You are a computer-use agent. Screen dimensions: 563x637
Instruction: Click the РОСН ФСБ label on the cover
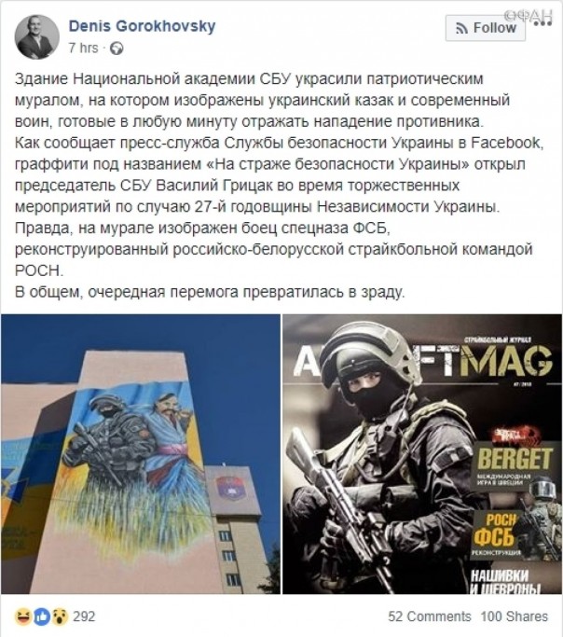tap(495, 530)
